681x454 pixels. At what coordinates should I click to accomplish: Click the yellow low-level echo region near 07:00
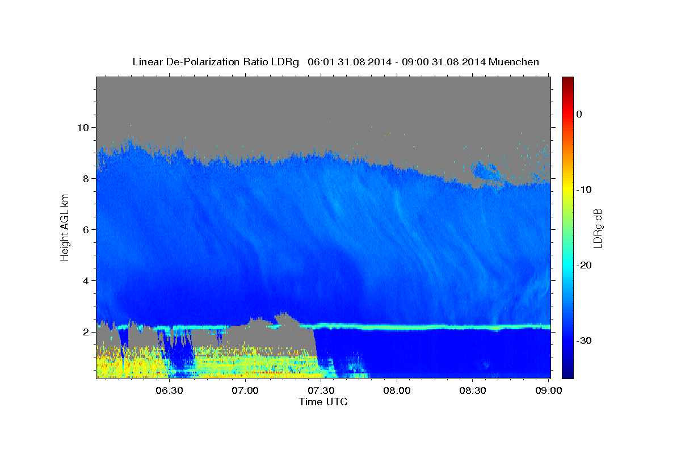[x=246, y=366]
